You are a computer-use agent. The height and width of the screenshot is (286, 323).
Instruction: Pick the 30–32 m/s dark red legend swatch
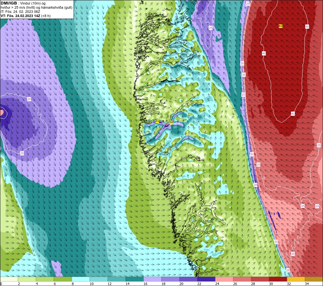278,279
